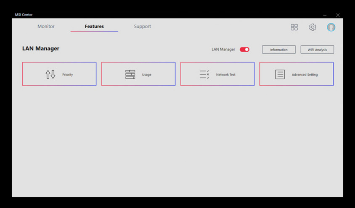The image size is (355, 208).
Task: Click the Priority up-down arrows icon
Action: (x=50, y=74)
